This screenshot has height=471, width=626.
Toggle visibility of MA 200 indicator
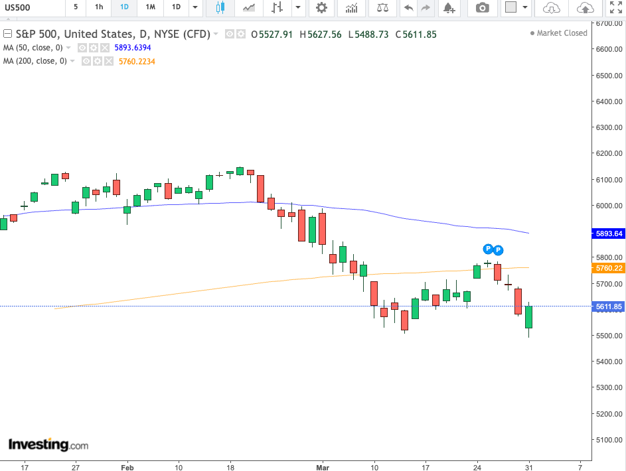(86, 61)
